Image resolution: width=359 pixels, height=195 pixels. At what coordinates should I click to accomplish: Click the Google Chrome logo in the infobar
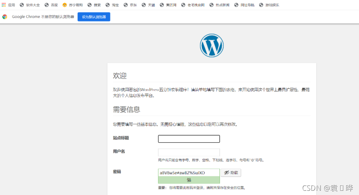coord(5,17)
